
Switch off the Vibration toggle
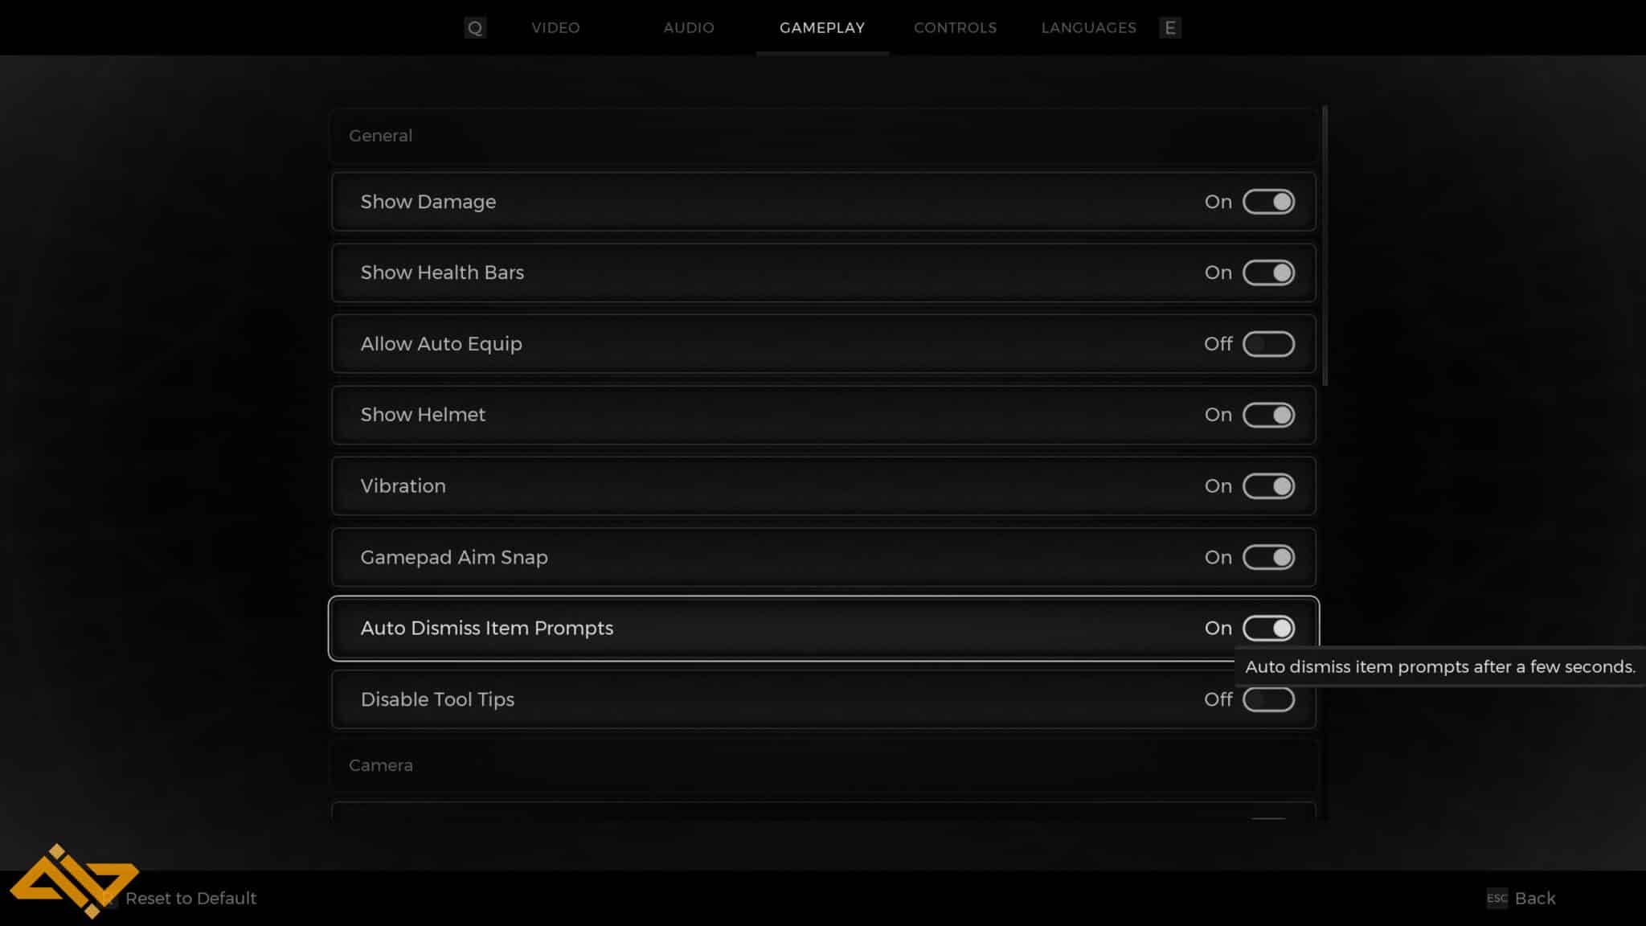pyautogui.click(x=1268, y=486)
